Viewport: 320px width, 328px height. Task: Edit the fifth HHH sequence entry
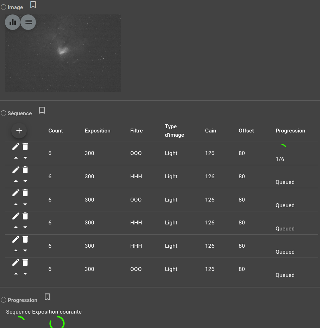pyautogui.click(x=16, y=239)
